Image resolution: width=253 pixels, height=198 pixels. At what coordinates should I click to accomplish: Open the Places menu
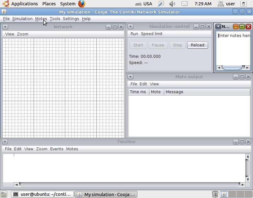[49, 4]
